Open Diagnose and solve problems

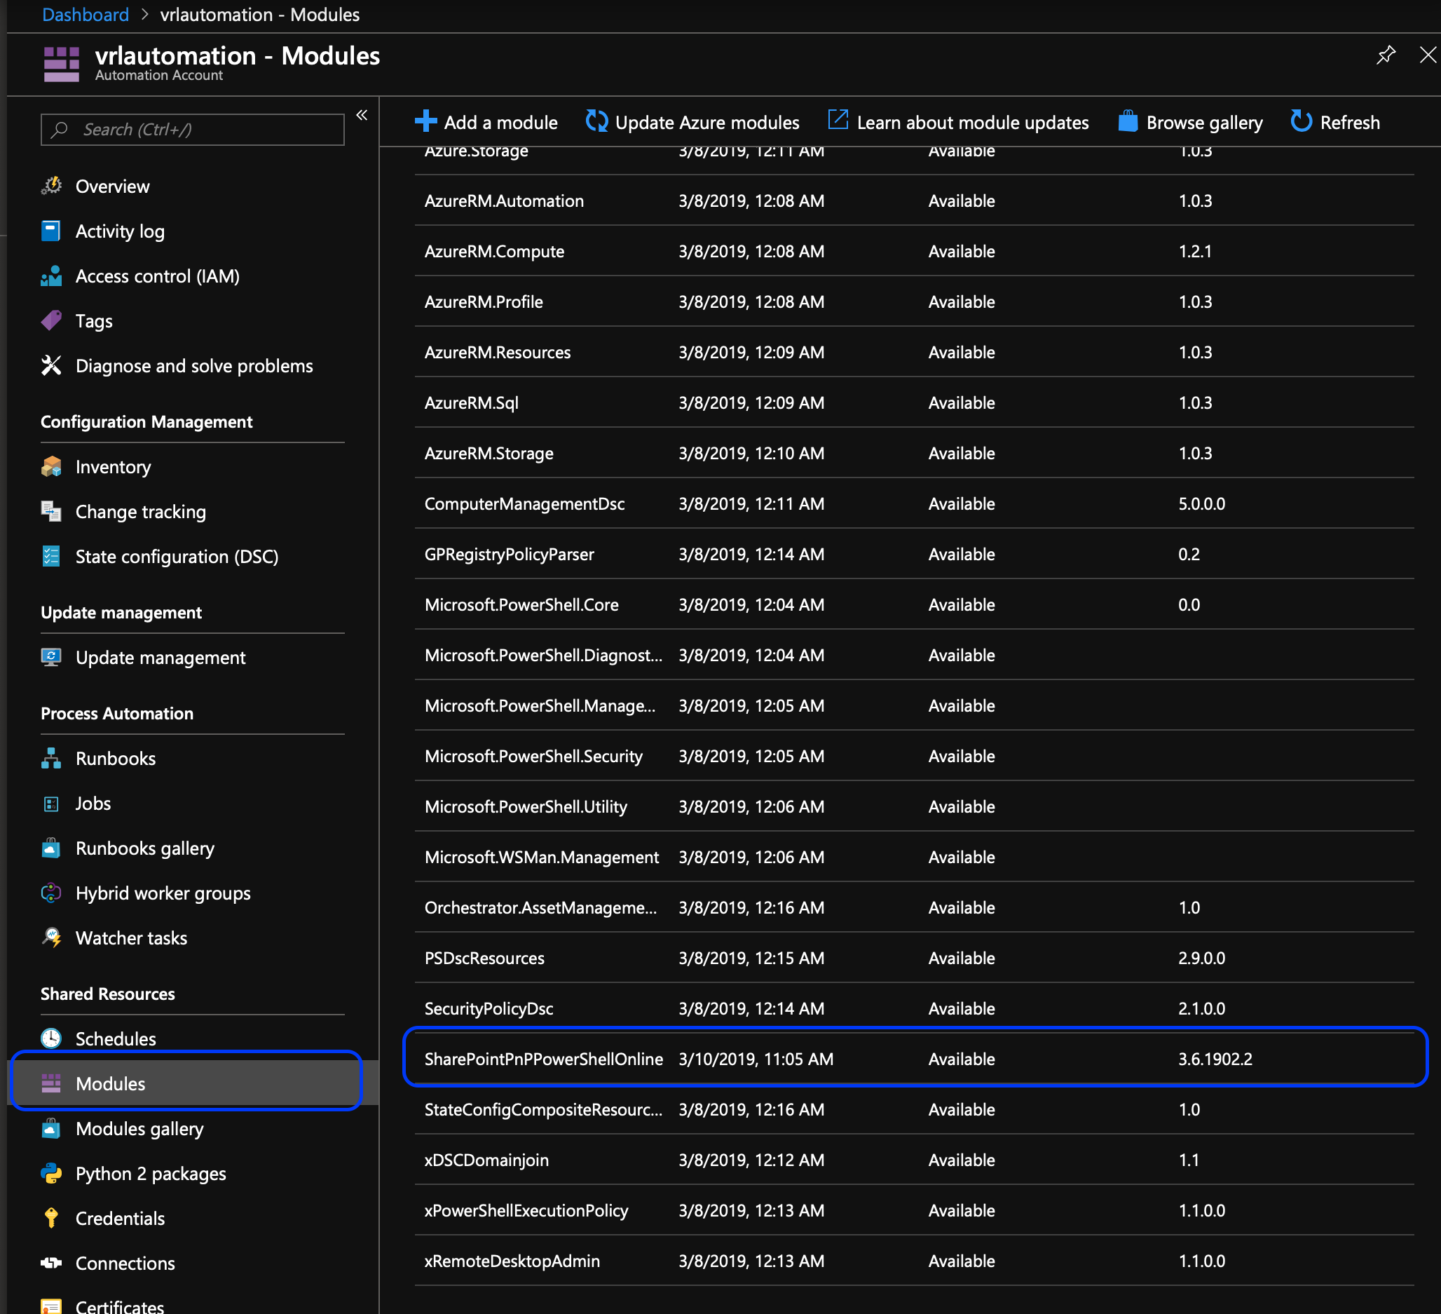coord(193,366)
